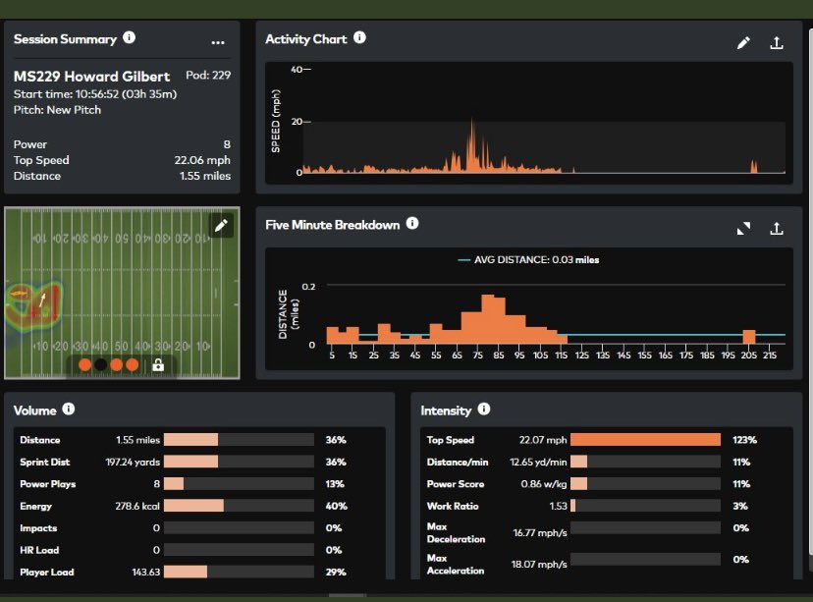Toggle the first orange heatmap dot

(84, 364)
